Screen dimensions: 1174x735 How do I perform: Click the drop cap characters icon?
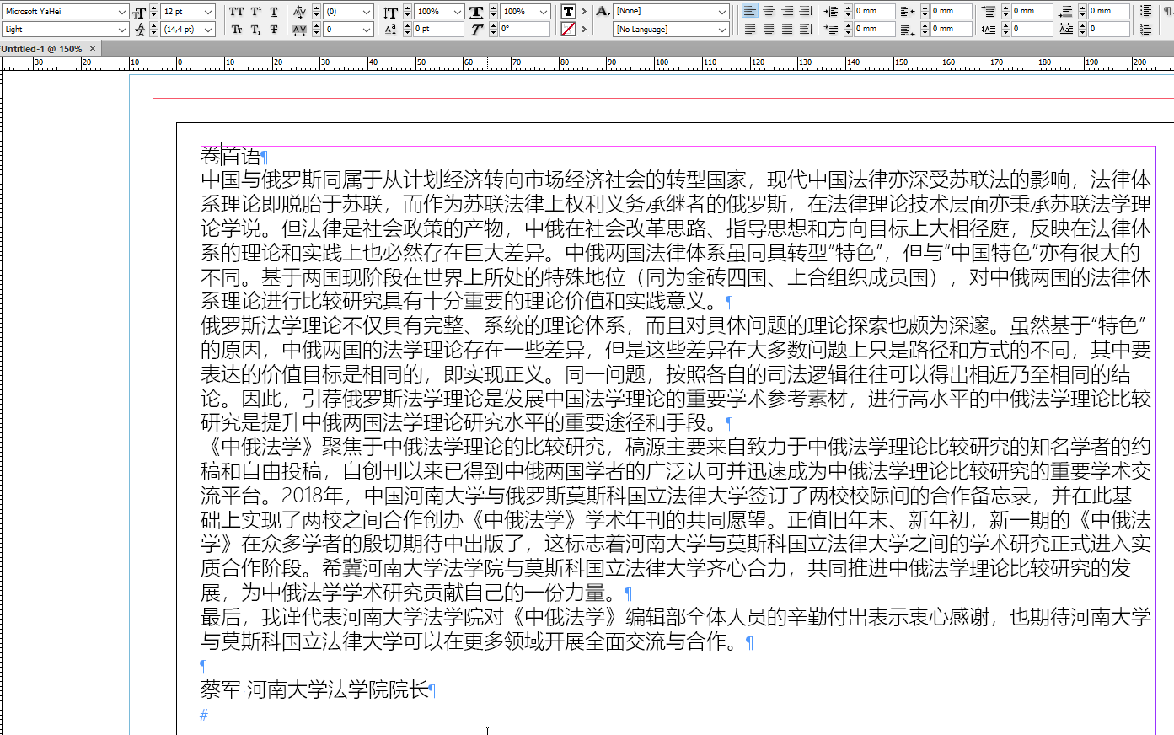(x=1066, y=30)
